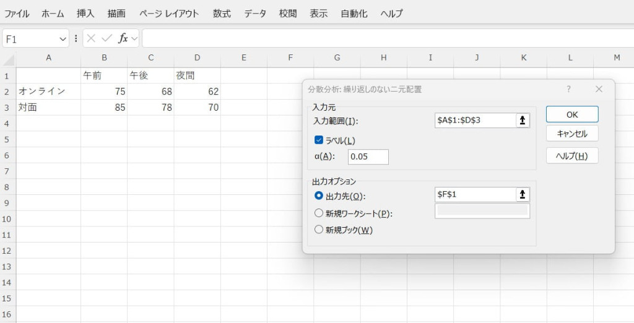Select the 新規ワークシート radio button

click(319, 213)
